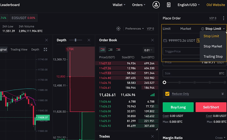The width and height of the screenshot is (227, 140).
Task: Click the app download icon in header
Action: [x=169, y=5]
